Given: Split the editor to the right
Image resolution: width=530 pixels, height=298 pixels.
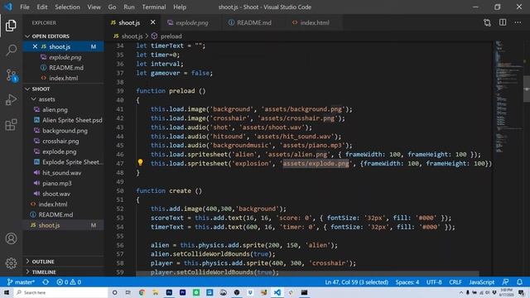Looking at the screenshot, I should tap(503, 22).
